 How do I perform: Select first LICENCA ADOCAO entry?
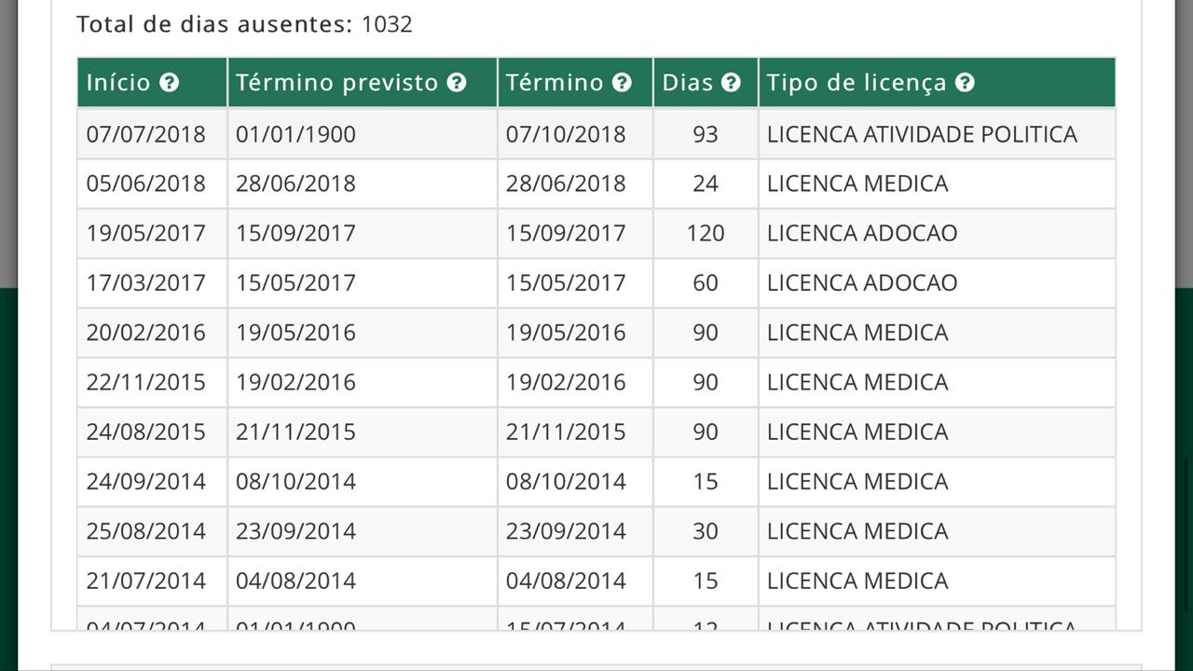coord(862,233)
